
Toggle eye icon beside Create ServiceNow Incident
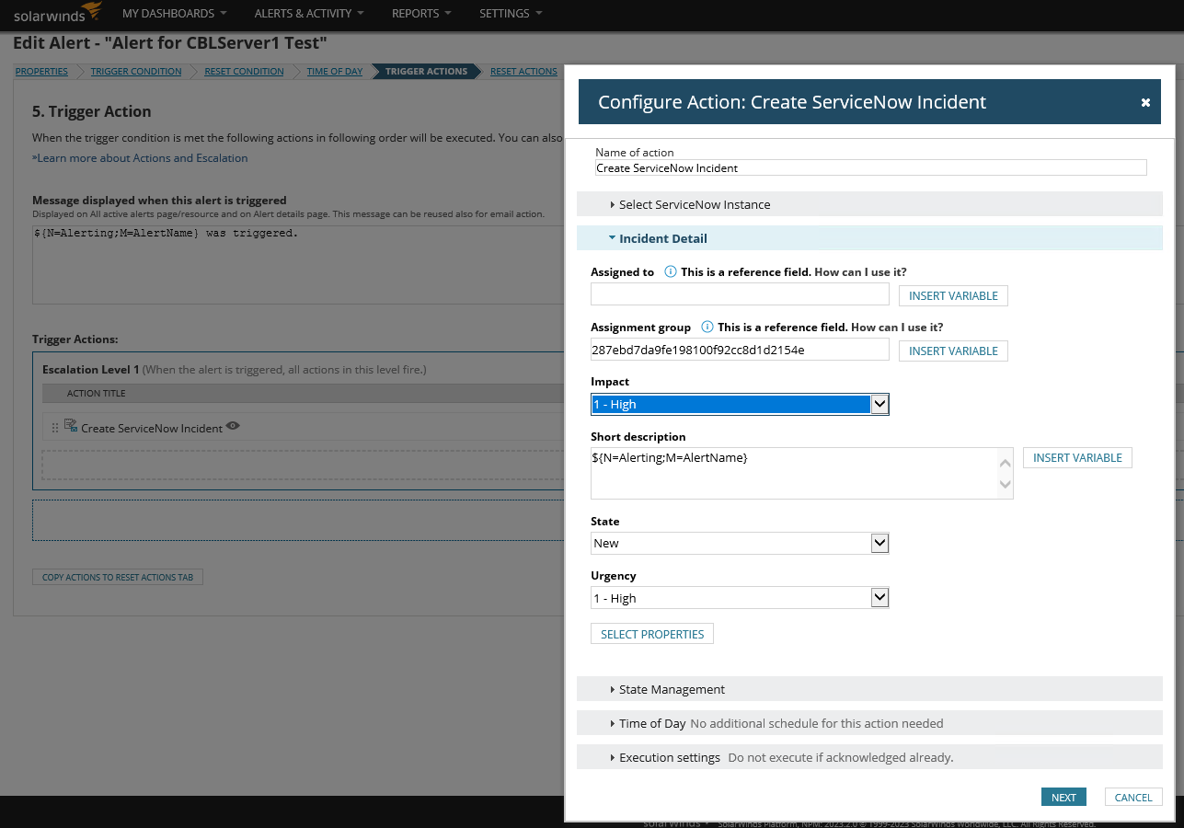point(234,426)
